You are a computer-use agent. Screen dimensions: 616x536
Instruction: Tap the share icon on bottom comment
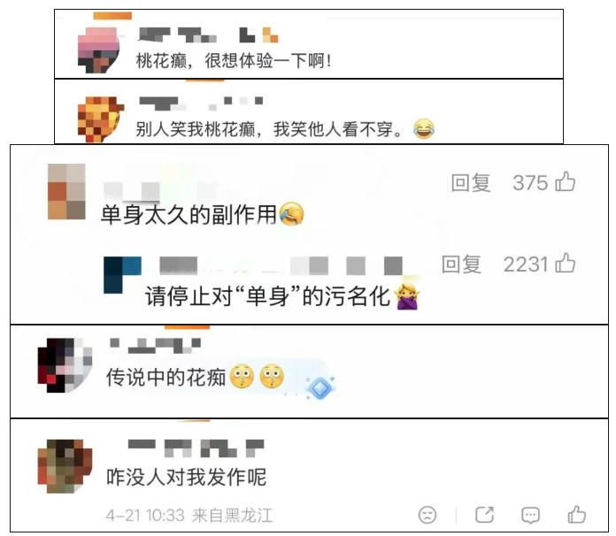pos(484,515)
